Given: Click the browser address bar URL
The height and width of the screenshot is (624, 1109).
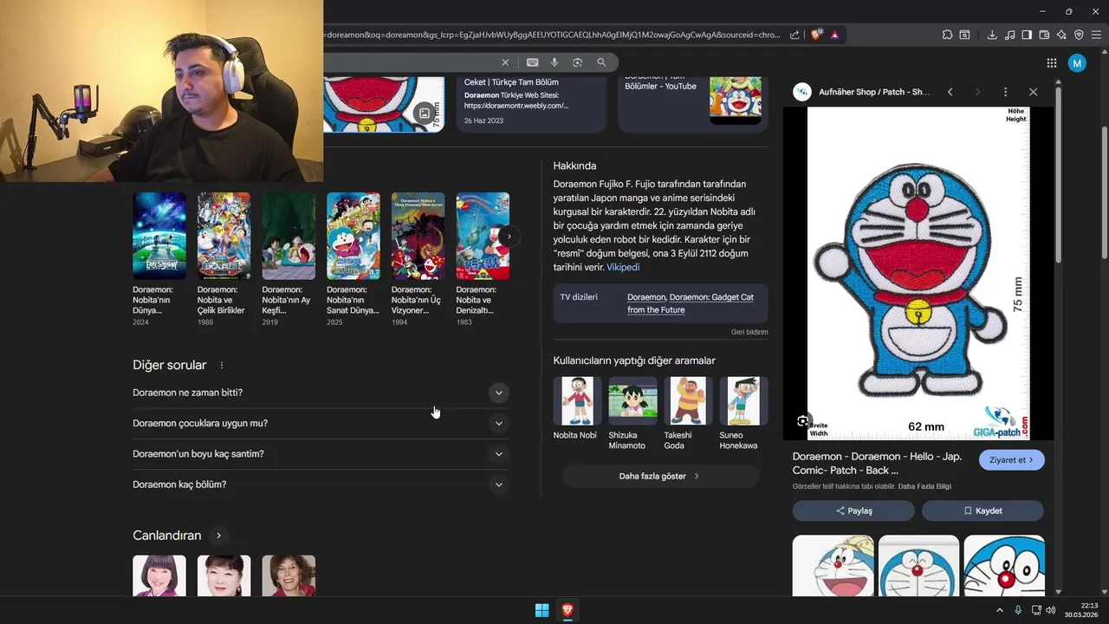Looking at the screenshot, I should 552,35.
